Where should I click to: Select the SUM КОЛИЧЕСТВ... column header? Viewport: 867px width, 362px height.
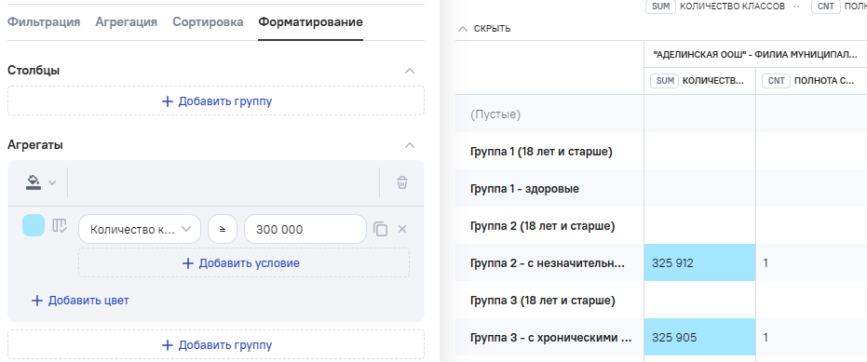(699, 81)
